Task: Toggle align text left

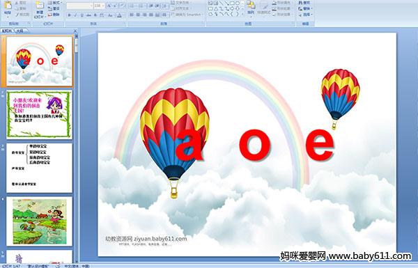Action: coord(132,15)
